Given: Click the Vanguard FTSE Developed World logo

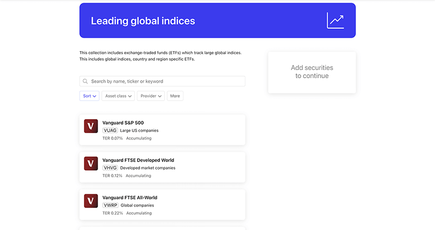Looking at the screenshot, I should pyautogui.click(x=91, y=164).
